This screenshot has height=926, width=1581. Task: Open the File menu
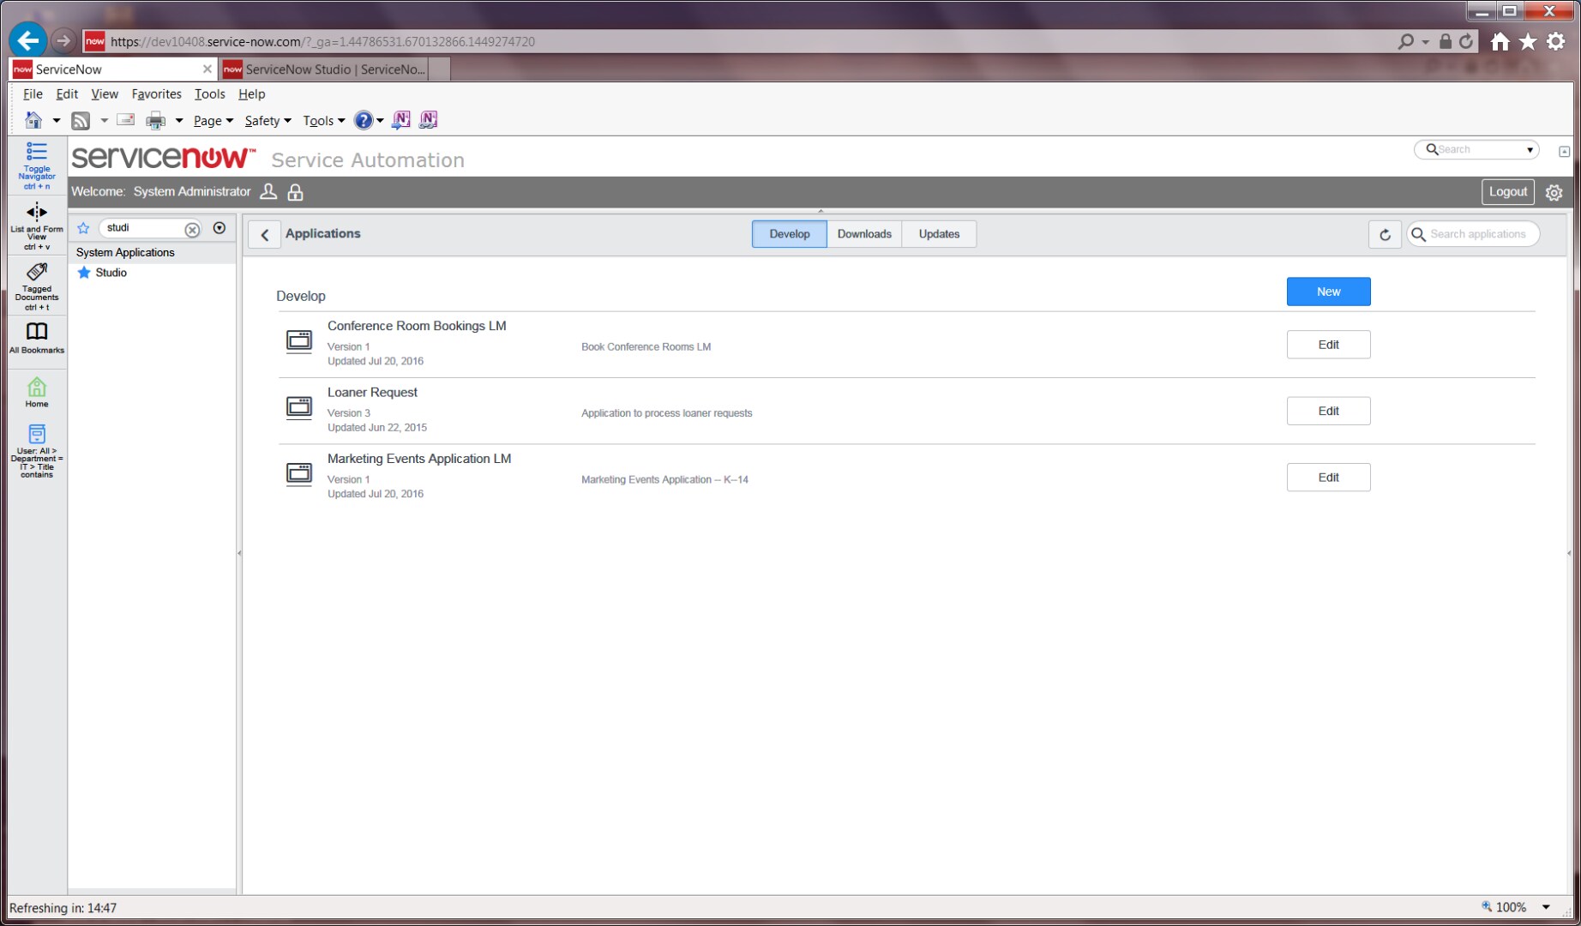coord(33,94)
